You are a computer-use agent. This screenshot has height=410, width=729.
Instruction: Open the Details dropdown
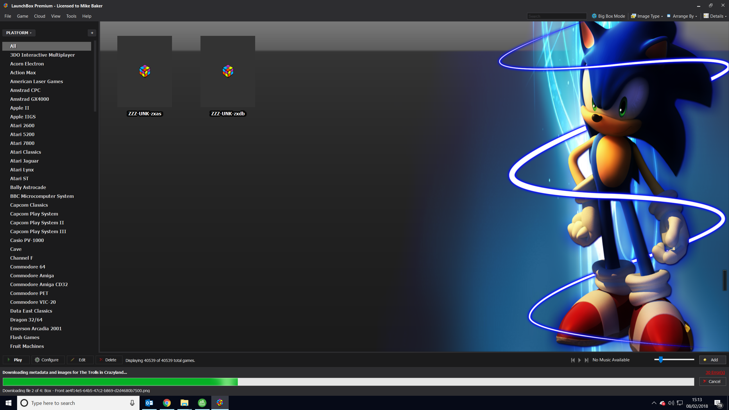point(715,16)
